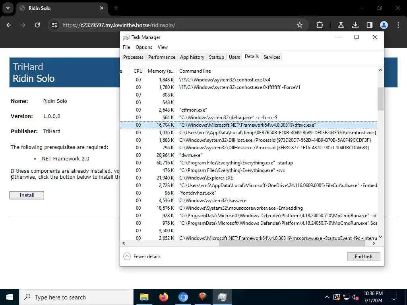
Task: Open tab search dropdown in Chrome
Action: pyautogui.click(x=8, y=8)
